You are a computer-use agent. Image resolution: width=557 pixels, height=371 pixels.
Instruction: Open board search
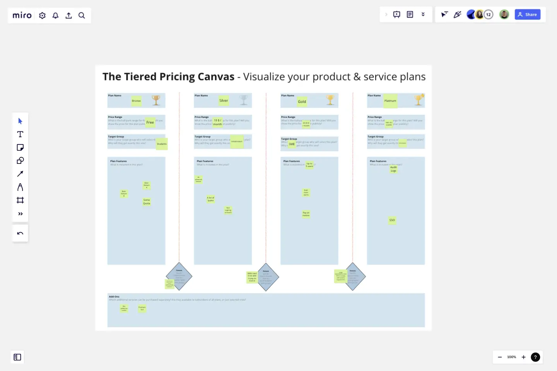pos(82,15)
